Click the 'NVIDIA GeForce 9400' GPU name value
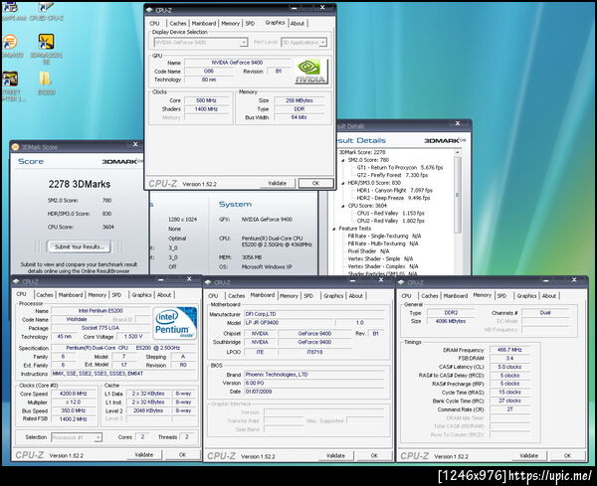The image size is (597, 486). click(237, 63)
